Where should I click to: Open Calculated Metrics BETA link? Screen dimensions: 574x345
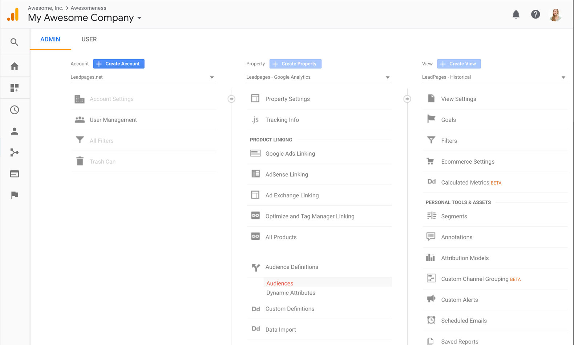[471, 182]
